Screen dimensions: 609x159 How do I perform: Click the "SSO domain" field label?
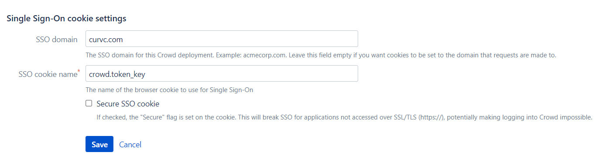click(x=57, y=40)
